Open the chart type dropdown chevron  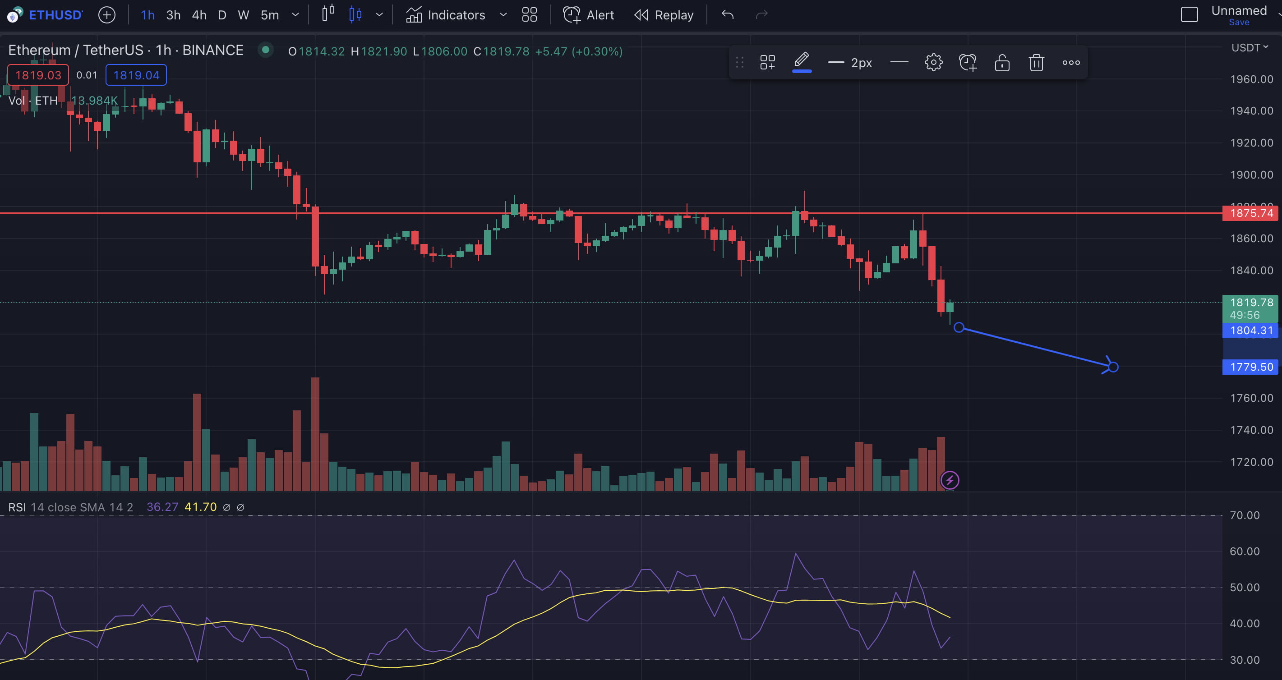click(379, 15)
